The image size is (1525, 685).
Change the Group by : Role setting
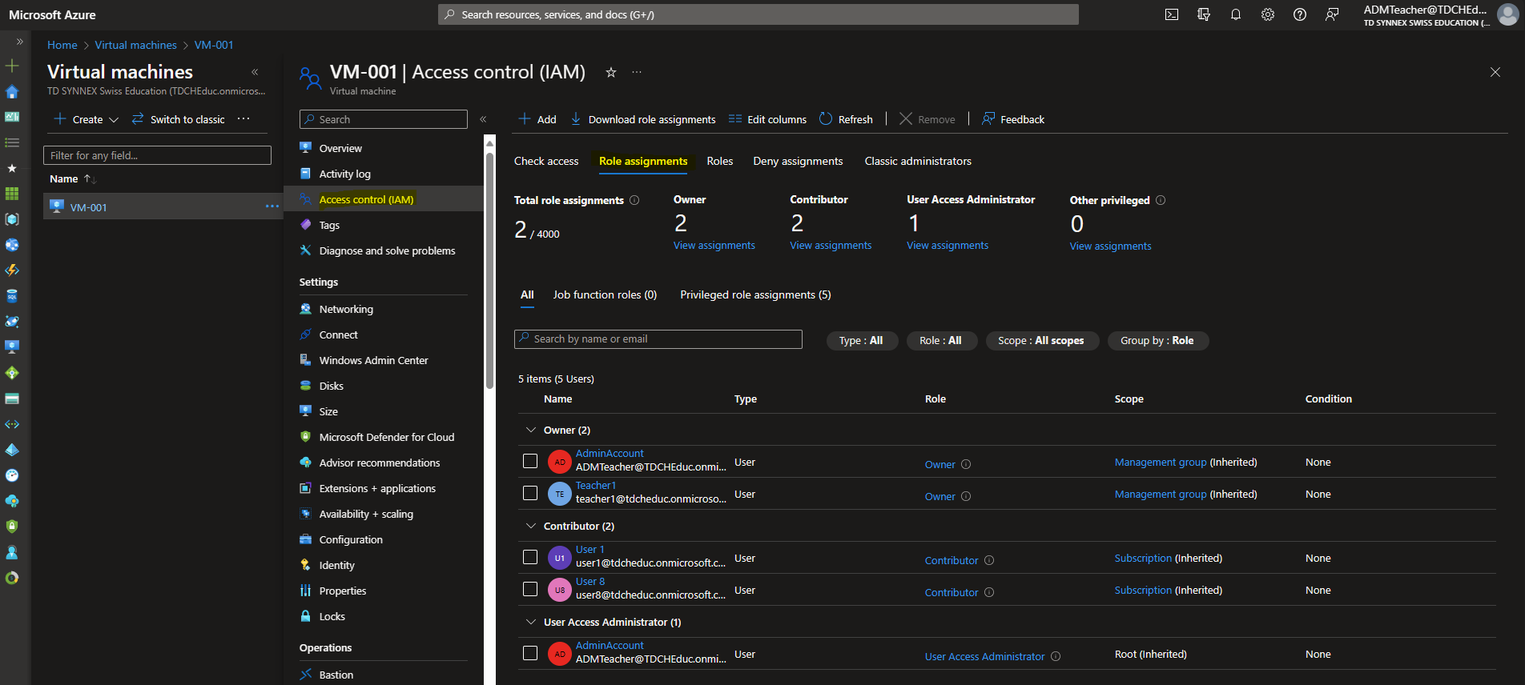tap(1157, 340)
